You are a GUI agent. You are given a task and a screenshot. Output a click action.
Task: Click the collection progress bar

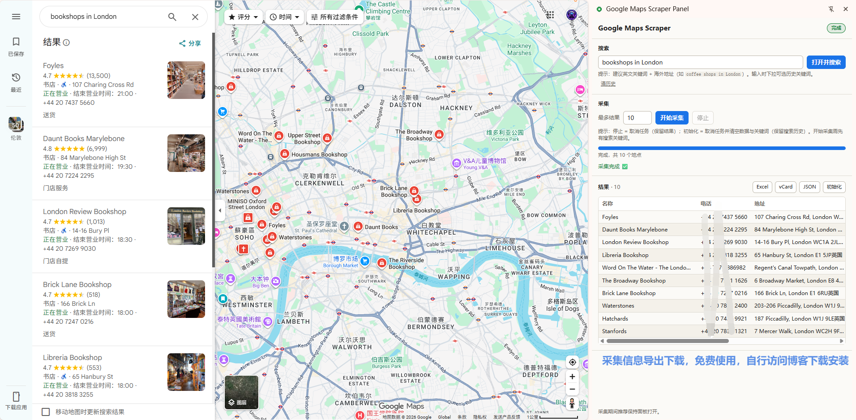point(722,148)
